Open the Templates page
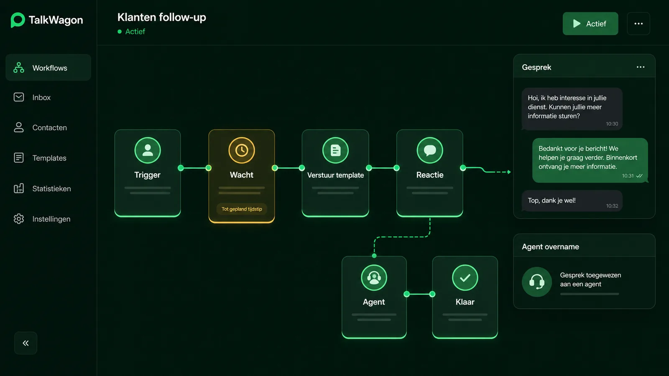The height and width of the screenshot is (376, 669). click(48, 158)
